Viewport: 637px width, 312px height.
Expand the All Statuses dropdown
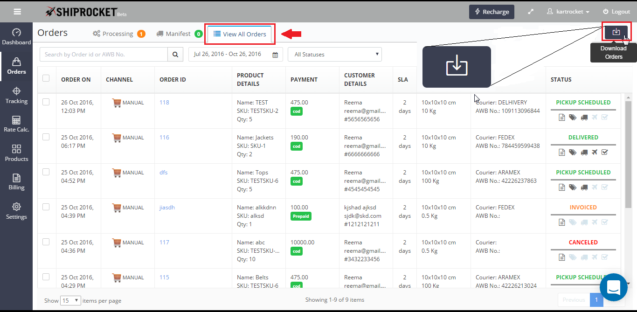pos(334,55)
